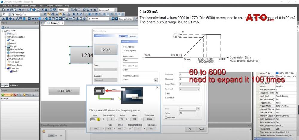Toggle the Warning filter in Output panel
This screenshot has height=140, width=299.
pyautogui.click(x=29, y=95)
